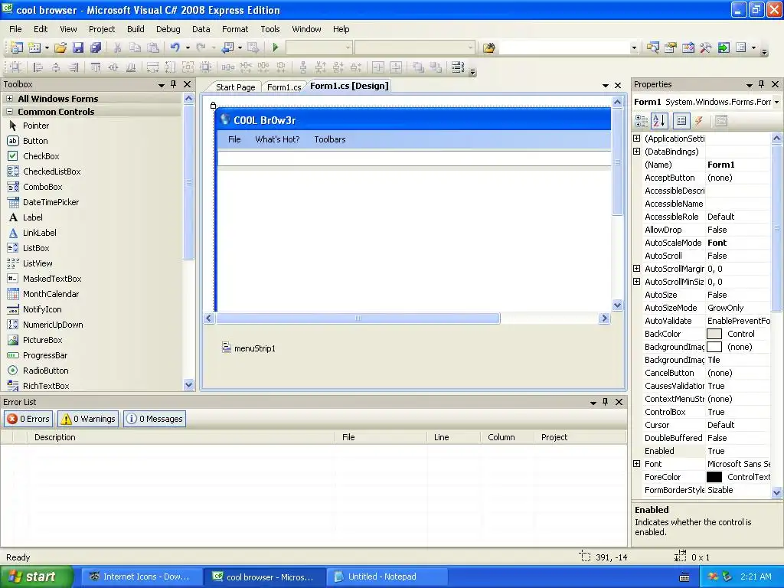Viewport: 784px width, 588px height.
Task: Toggle auto-hide pushpin on the Error List
Action: pyautogui.click(x=605, y=402)
